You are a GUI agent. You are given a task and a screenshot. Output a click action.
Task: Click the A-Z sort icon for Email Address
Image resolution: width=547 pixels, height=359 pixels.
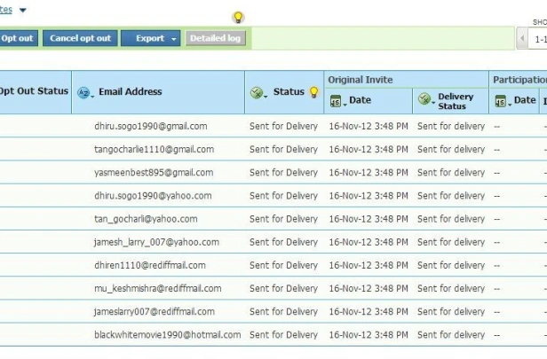(x=83, y=92)
